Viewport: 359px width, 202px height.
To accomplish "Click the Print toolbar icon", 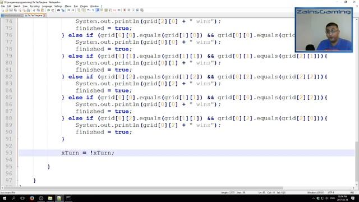I will (29, 10).
